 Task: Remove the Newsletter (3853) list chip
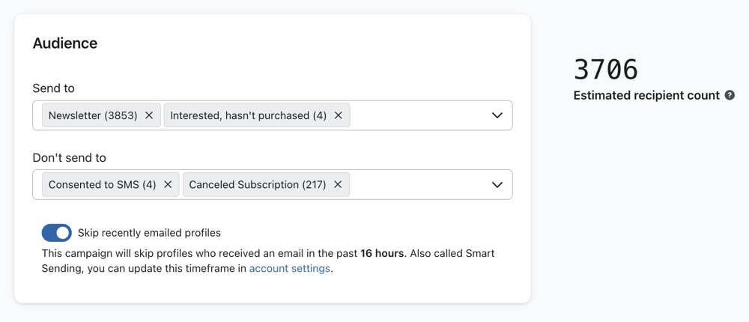149,115
